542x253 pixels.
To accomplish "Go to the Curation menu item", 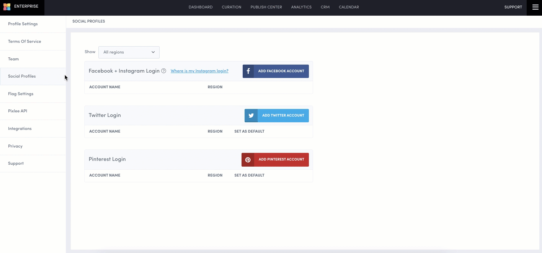I will tap(232, 7).
